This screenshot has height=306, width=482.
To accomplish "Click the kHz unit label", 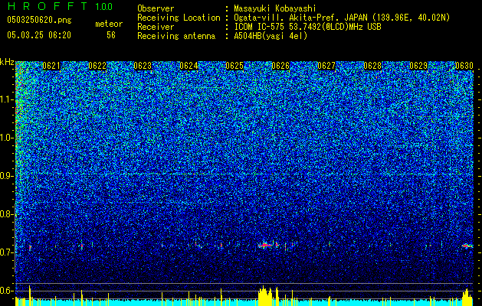I will pos(7,62).
